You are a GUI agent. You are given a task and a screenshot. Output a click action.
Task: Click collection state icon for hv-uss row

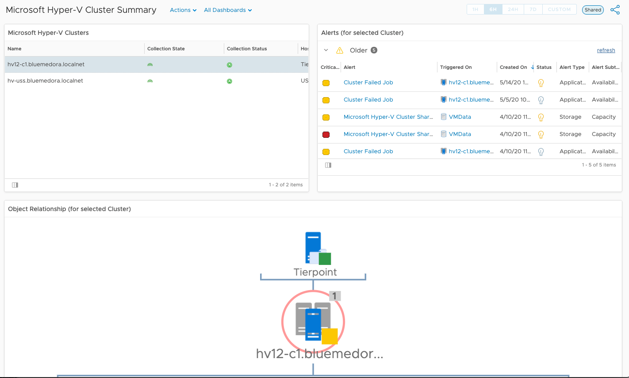[150, 81]
